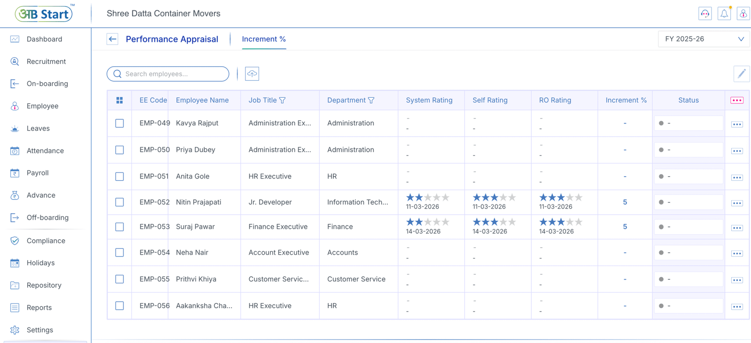
Task: Check the row for Aakanksha EMP-056
Action: 120,306
